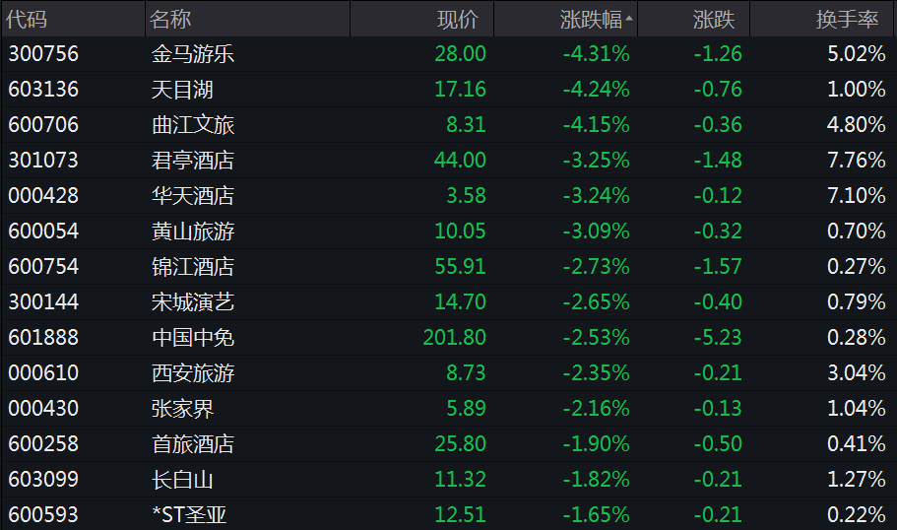The height and width of the screenshot is (530, 897).
Task: Select the 3.04% turnover value
Action: click(x=857, y=373)
